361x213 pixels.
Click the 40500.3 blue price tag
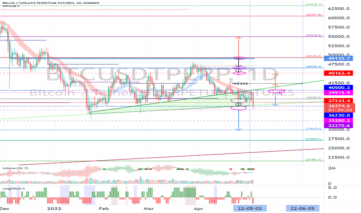click(338, 88)
